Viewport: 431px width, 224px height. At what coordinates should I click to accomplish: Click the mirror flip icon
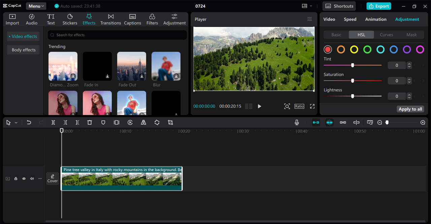tap(143, 122)
